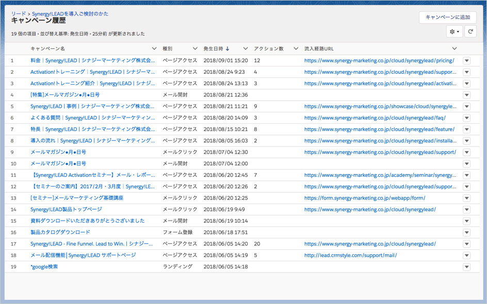The width and height of the screenshot is (487, 304).
Task: Open row actions for row 15 資料ダウンロード
Action: 466,221
